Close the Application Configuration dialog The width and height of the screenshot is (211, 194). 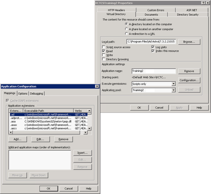[x=97, y=86]
